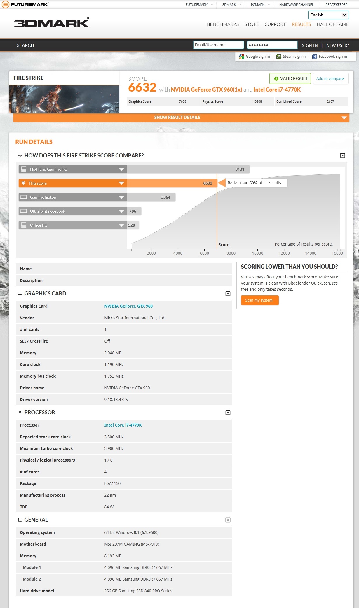The image size is (359, 608).
Task: Click the Facebook sign in icon
Action: click(x=314, y=57)
